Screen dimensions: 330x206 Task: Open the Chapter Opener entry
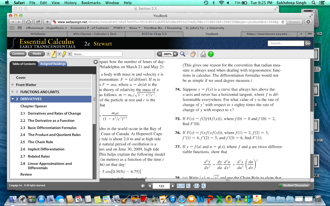click(34, 106)
